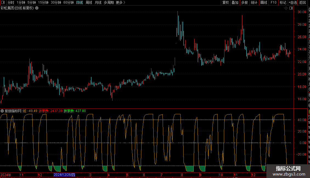Select the 30分钟 period
This screenshot has width=310, height=178.
click(56, 2)
